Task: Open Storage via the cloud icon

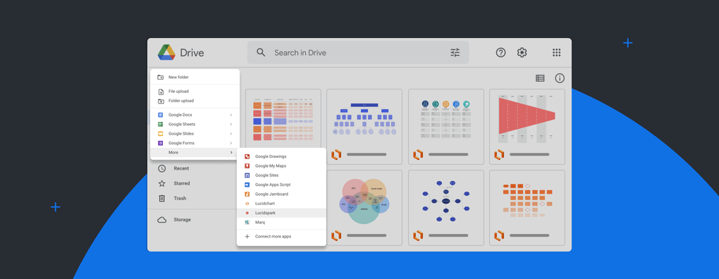Action: pyautogui.click(x=162, y=220)
